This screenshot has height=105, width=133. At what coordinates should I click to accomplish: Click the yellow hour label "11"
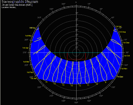coord(88,85)
